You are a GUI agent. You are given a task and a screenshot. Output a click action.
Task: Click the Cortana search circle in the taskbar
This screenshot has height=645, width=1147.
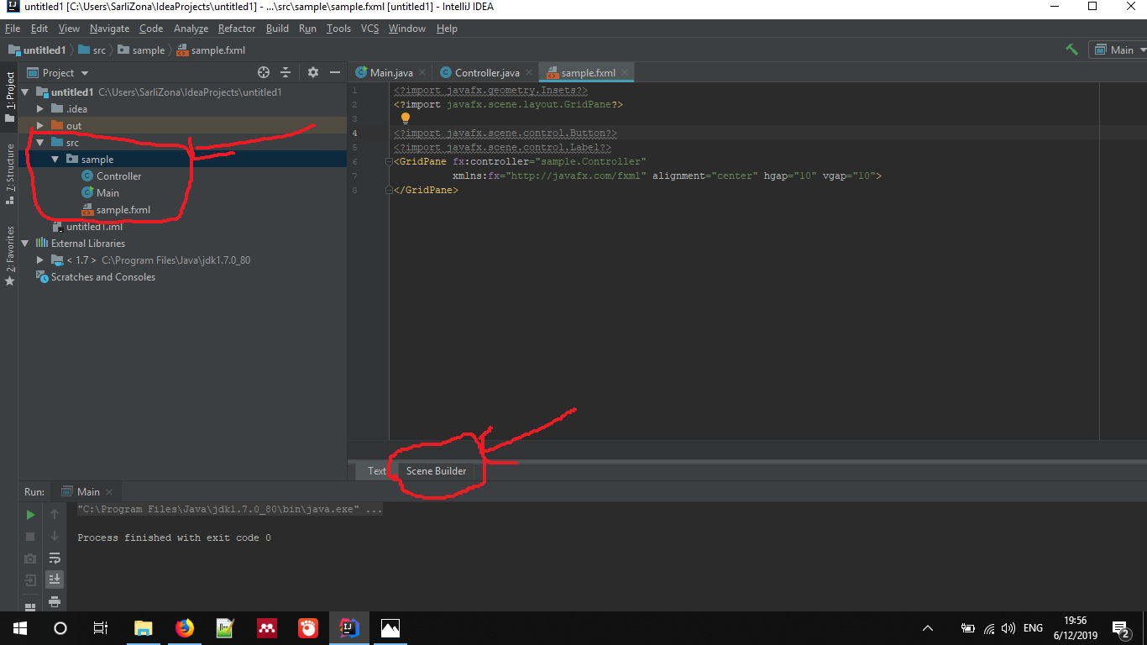tap(60, 628)
